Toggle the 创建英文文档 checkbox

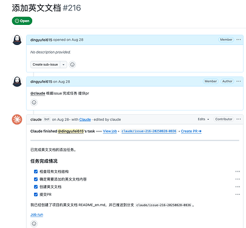(x=36, y=187)
